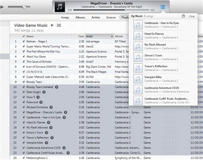Adjust the volume slider knob
The height and width of the screenshot is (160, 203).
24,7
